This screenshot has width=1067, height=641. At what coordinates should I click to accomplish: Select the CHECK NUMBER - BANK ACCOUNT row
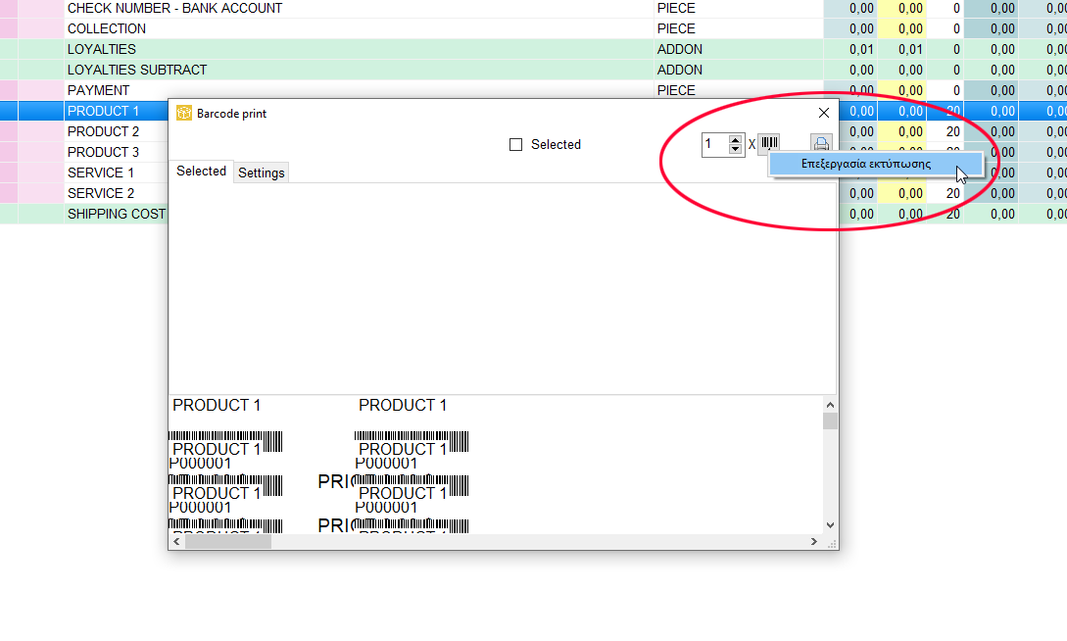(x=174, y=9)
